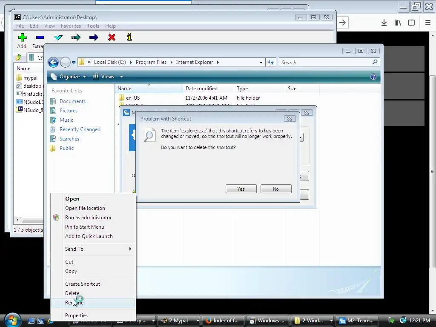
Task: Click No in Problem with Shortcut dialog
Action: [276, 189]
